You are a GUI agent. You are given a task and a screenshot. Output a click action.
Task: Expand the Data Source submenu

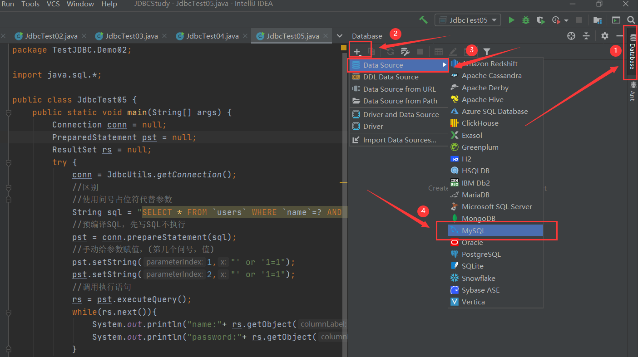pyautogui.click(x=398, y=65)
